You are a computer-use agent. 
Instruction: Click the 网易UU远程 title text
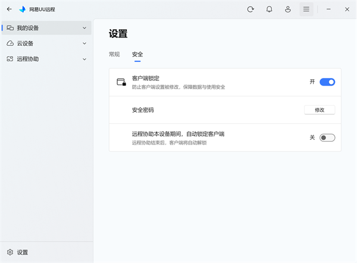click(42, 10)
